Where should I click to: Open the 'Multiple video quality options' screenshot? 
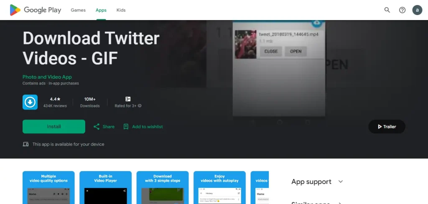coord(48,187)
